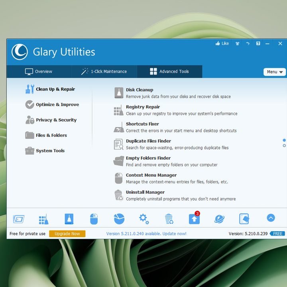The width and height of the screenshot is (287, 287).
Task: Select Privacy & Security category
Action: pos(51,120)
